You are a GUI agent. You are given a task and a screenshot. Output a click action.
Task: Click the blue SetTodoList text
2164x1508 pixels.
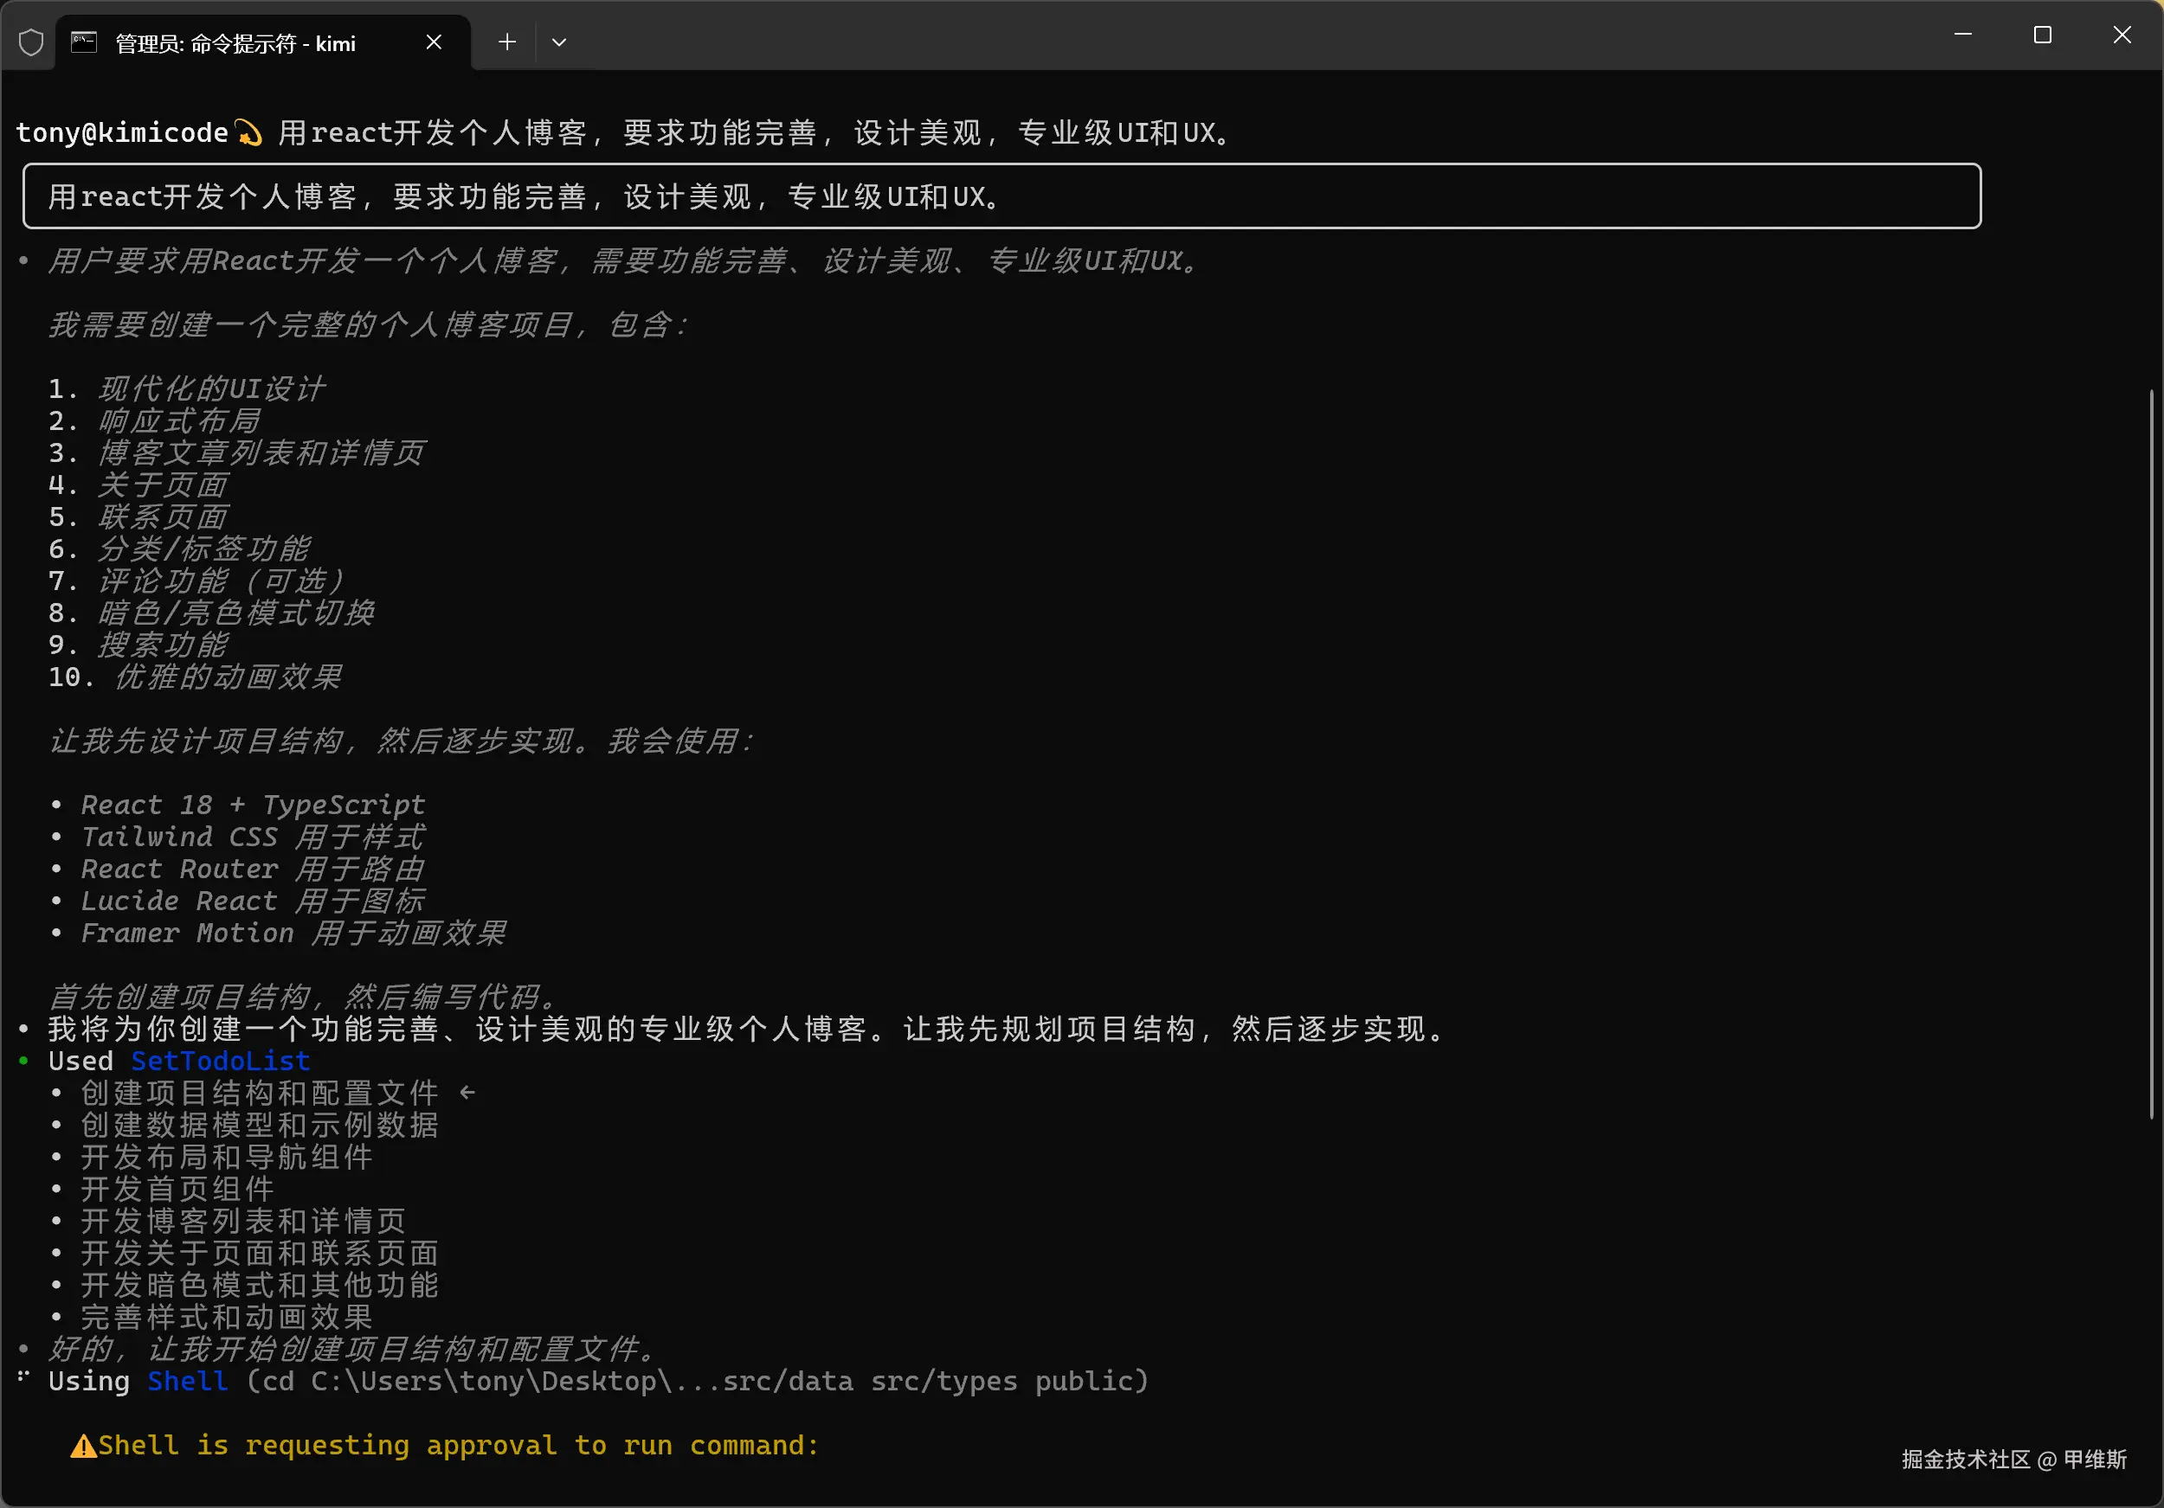[221, 1061]
